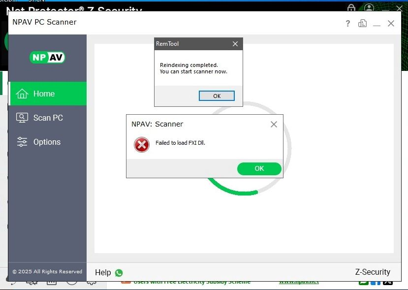This screenshot has height=290, width=408.
Task: Go to the Options menu item
Action: 48,142
